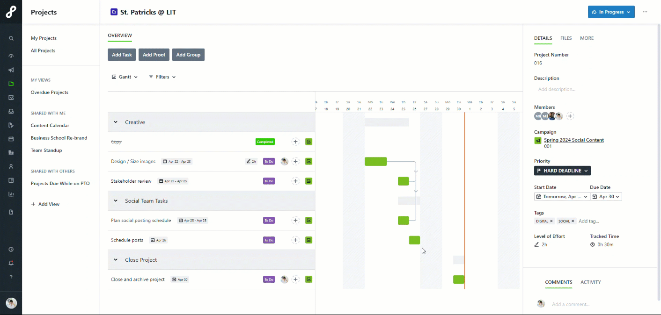The image size is (661, 315).
Task: Select the OVERVIEW tab
Action: click(120, 36)
